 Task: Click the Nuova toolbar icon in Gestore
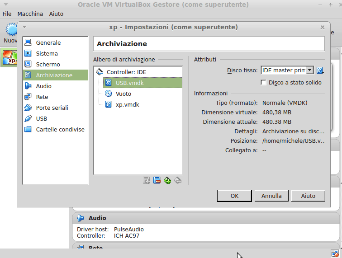point(10,33)
